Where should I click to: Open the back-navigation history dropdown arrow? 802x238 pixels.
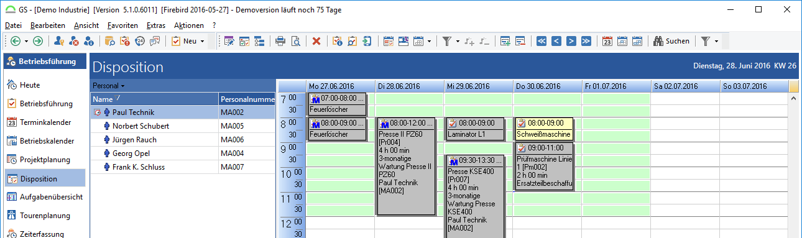pyautogui.click(x=25, y=41)
